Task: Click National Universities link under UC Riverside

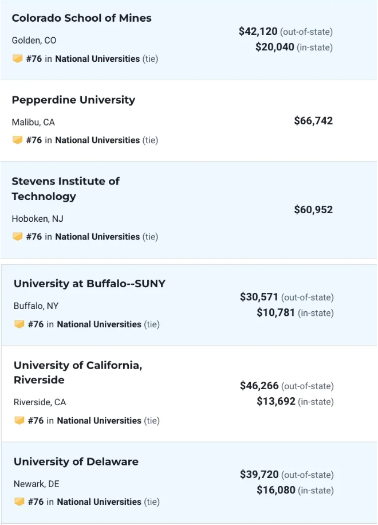Action: (99, 420)
